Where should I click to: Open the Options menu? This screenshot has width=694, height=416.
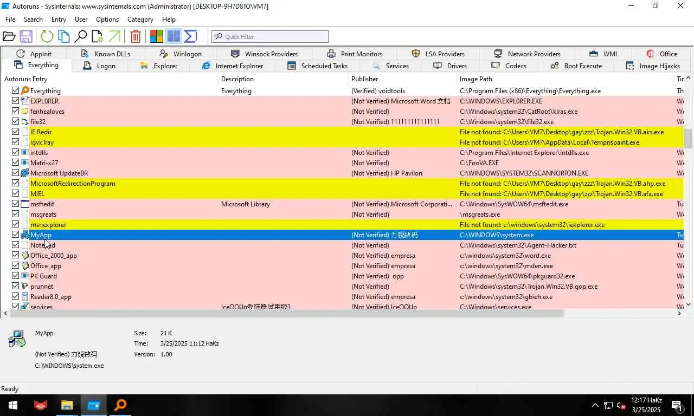(107, 19)
